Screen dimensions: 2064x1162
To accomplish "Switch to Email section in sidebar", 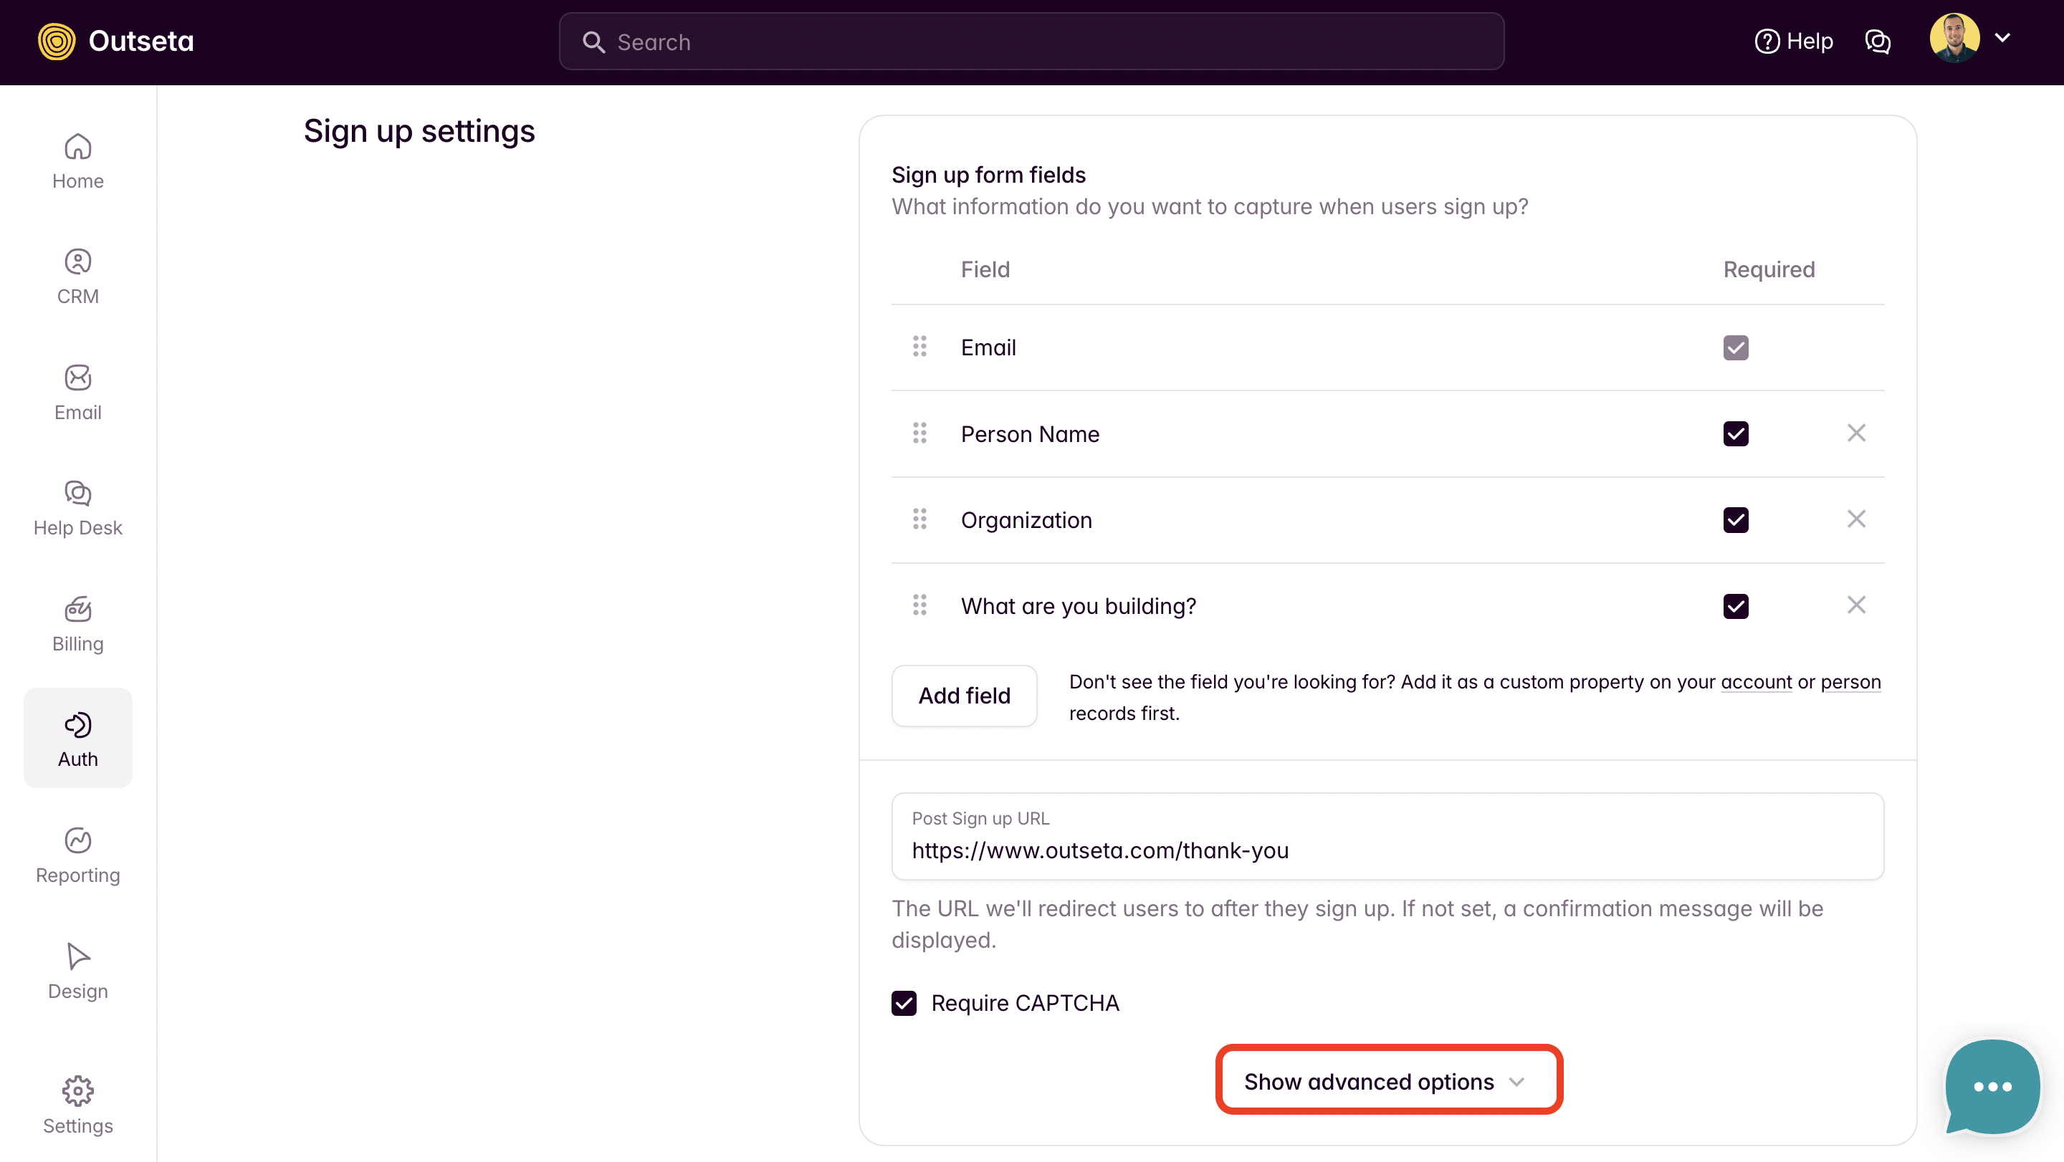I will pos(77,393).
